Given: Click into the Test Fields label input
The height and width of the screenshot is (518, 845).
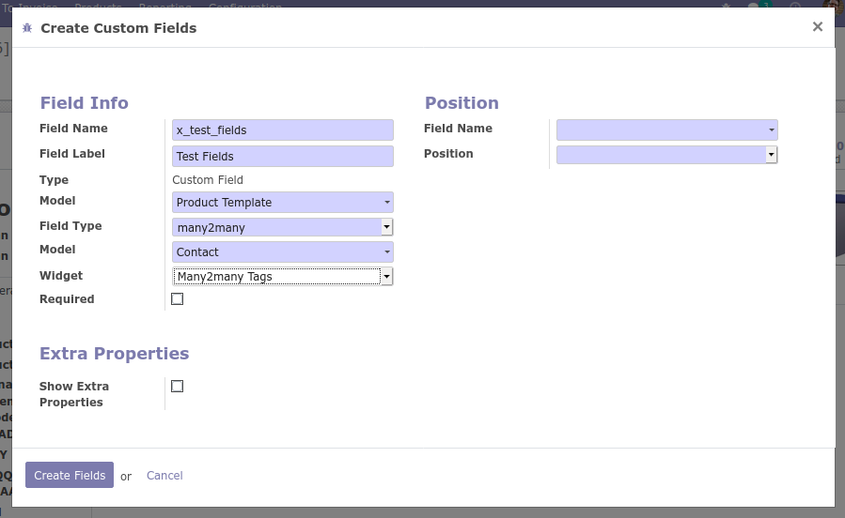Looking at the screenshot, I should click(282, 157).
